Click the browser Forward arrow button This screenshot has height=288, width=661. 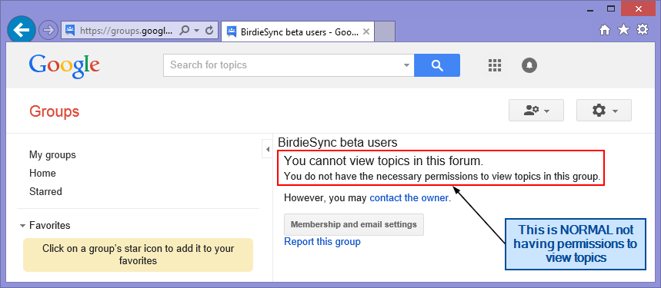48,30
